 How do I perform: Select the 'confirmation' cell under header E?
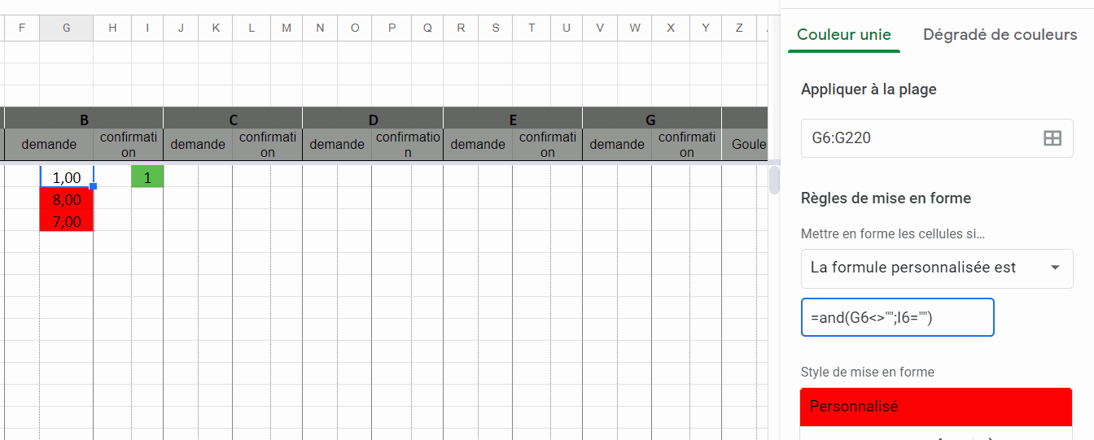[x=547, y=145]
